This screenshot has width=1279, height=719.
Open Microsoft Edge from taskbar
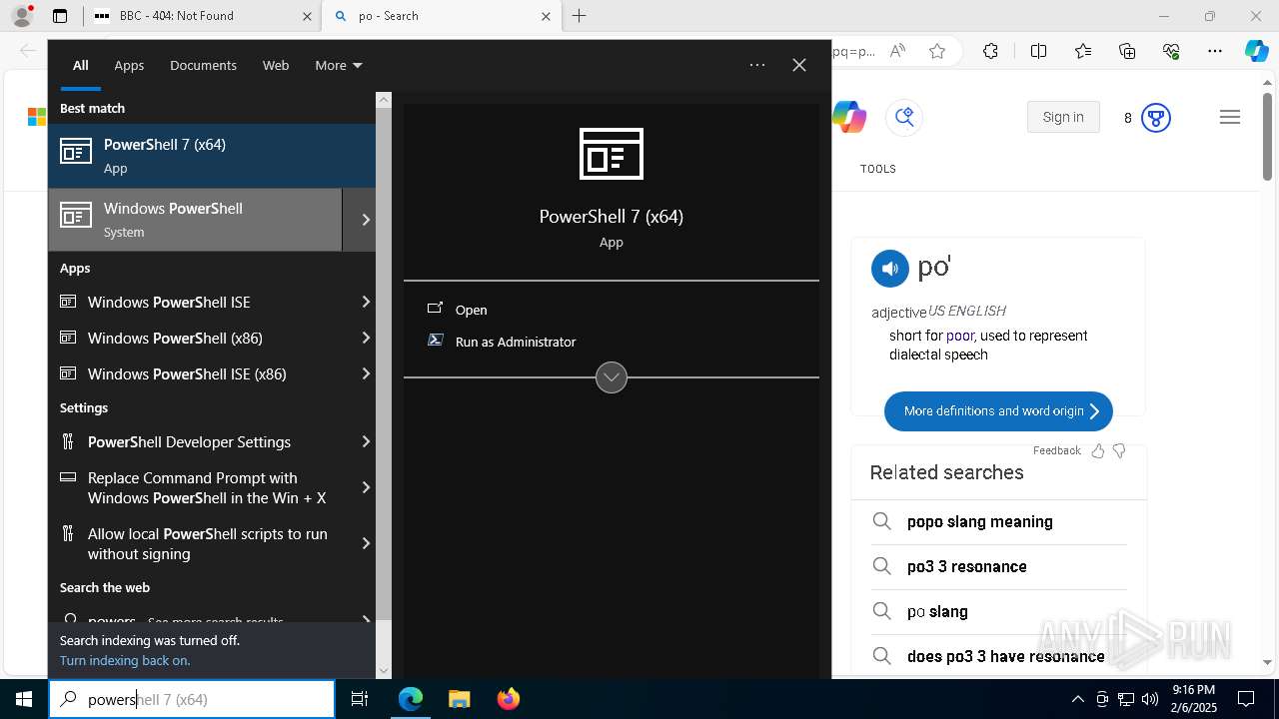pos(411,699)
